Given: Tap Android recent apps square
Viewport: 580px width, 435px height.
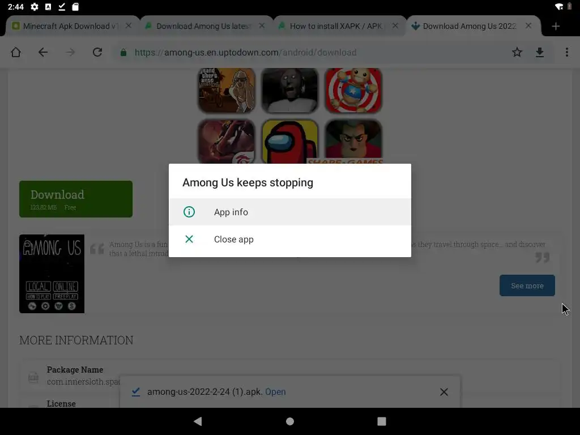Looking at the screenshot, I should pyautogui.click(x=382, y=421).
